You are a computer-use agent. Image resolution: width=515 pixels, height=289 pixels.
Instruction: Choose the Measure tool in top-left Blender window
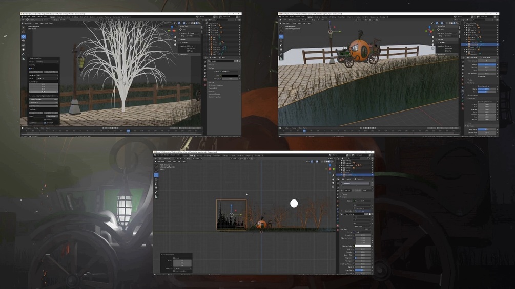(x=24, y=58)
